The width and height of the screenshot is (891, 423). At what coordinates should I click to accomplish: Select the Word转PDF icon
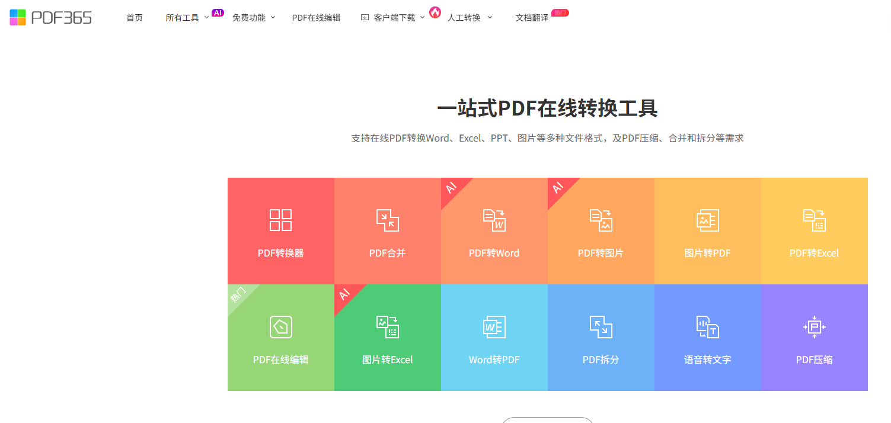tap(494, 326)
